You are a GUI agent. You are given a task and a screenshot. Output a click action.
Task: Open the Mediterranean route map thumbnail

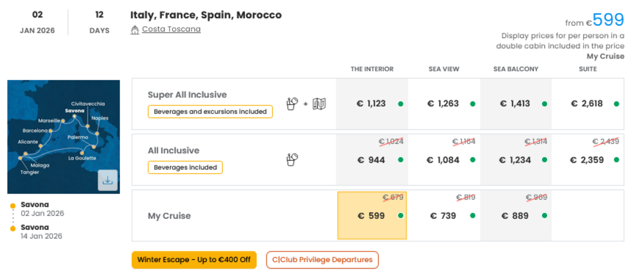coord(64,137)
